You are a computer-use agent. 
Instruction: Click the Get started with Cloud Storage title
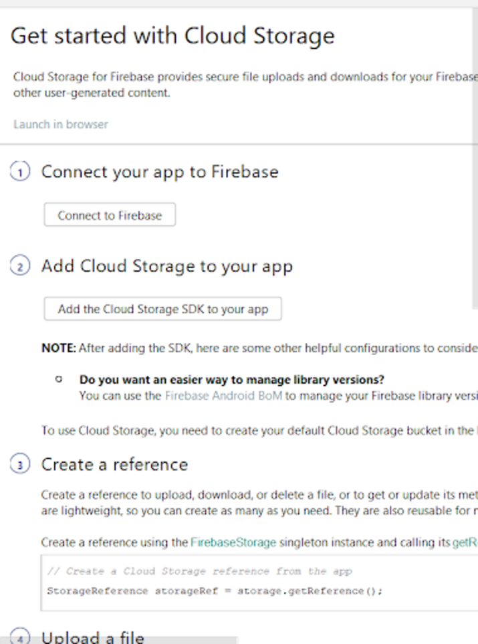(x=172, y=35)
